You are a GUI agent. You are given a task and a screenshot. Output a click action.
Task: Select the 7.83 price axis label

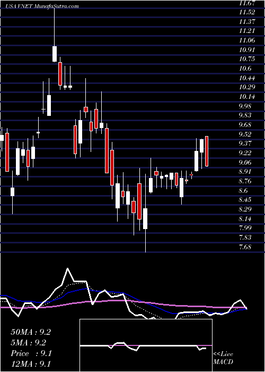pos(245,238)
